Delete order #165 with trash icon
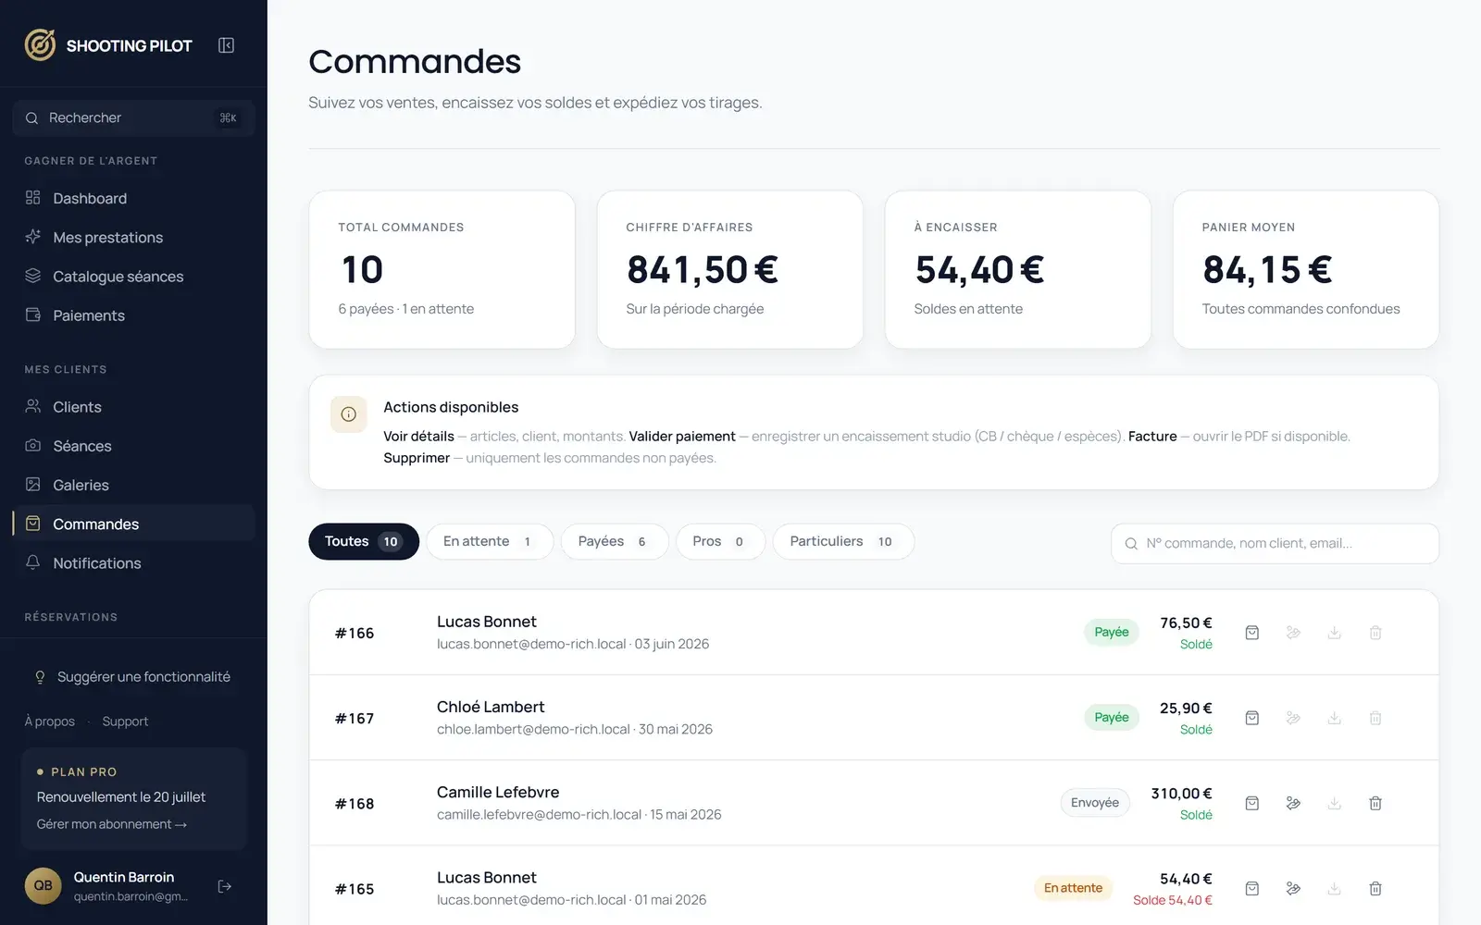The height and width of the screenshot is (925, 1481). (1375, 888)
